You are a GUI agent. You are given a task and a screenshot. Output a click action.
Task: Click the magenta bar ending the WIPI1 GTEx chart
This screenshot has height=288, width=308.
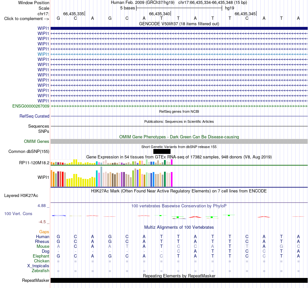[x=172, y=179]
